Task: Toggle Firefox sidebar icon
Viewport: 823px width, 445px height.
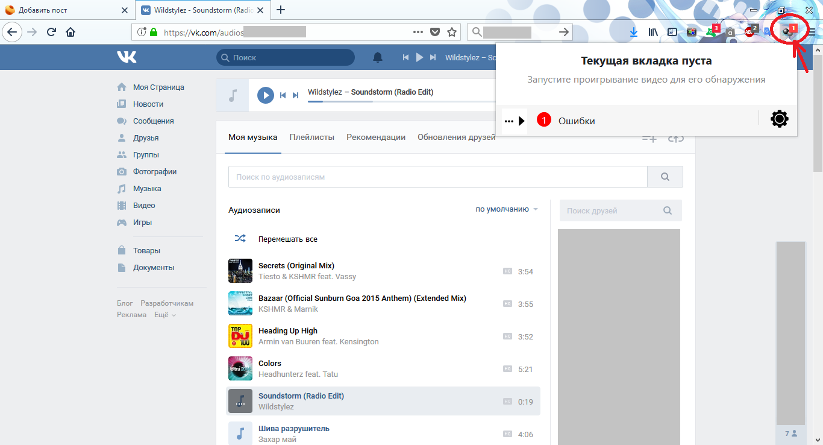Action: point(672,33)
